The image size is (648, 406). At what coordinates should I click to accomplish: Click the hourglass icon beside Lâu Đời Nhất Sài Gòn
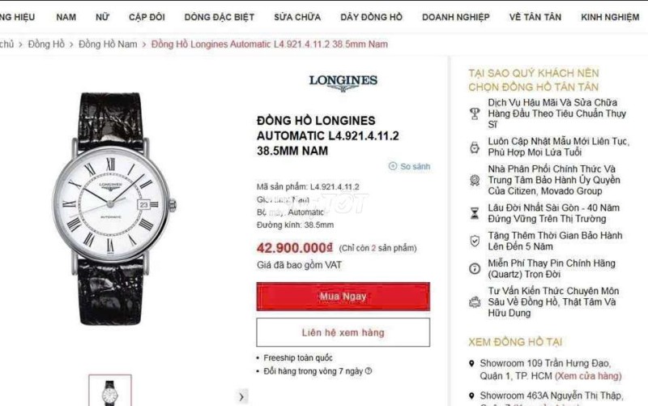click(475, 213)
